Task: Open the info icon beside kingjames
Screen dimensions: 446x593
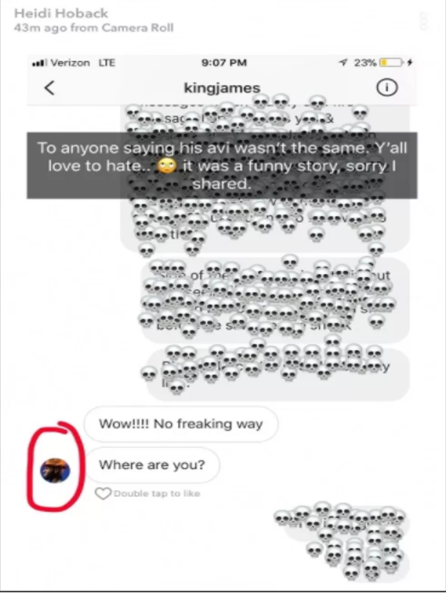Action: 386,87
